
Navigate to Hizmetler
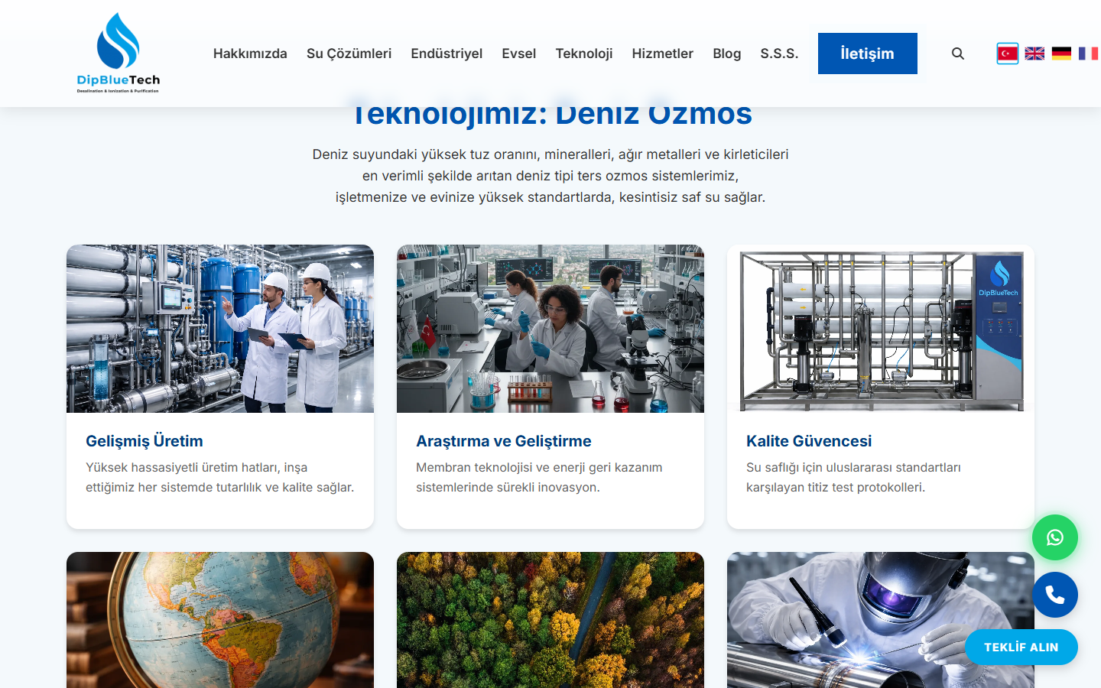pos(662,54)
